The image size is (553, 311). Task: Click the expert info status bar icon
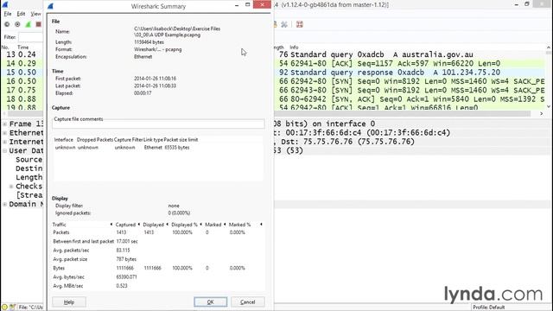pos(4,308)
